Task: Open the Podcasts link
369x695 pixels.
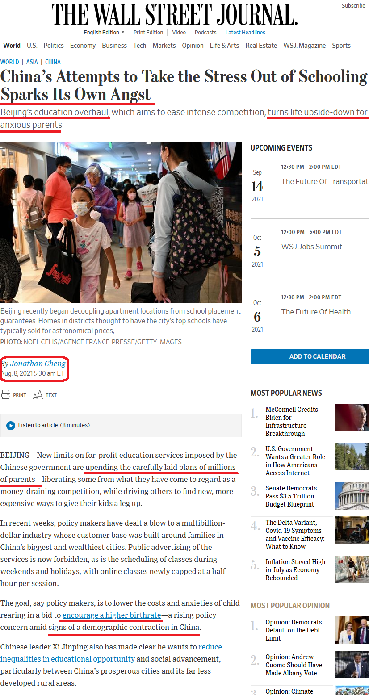Action: (205, 33)
